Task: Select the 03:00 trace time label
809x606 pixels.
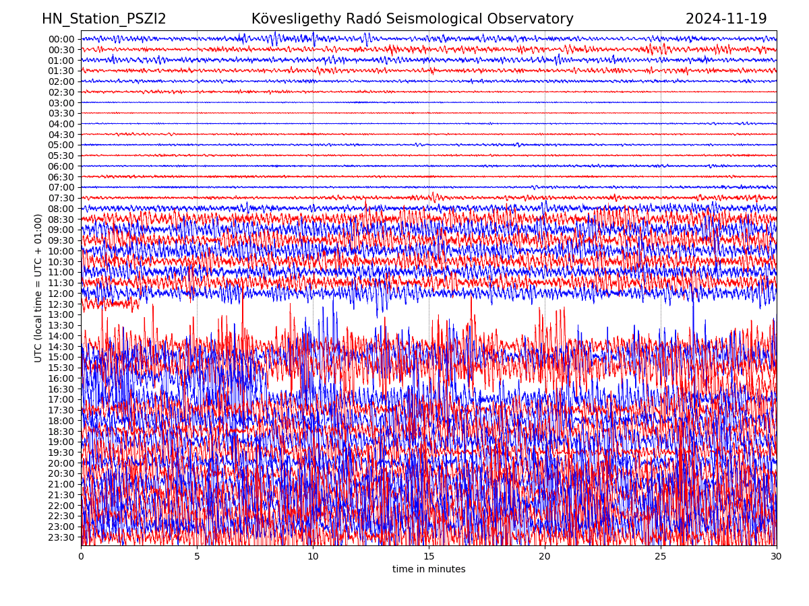Action: point(61,103)
